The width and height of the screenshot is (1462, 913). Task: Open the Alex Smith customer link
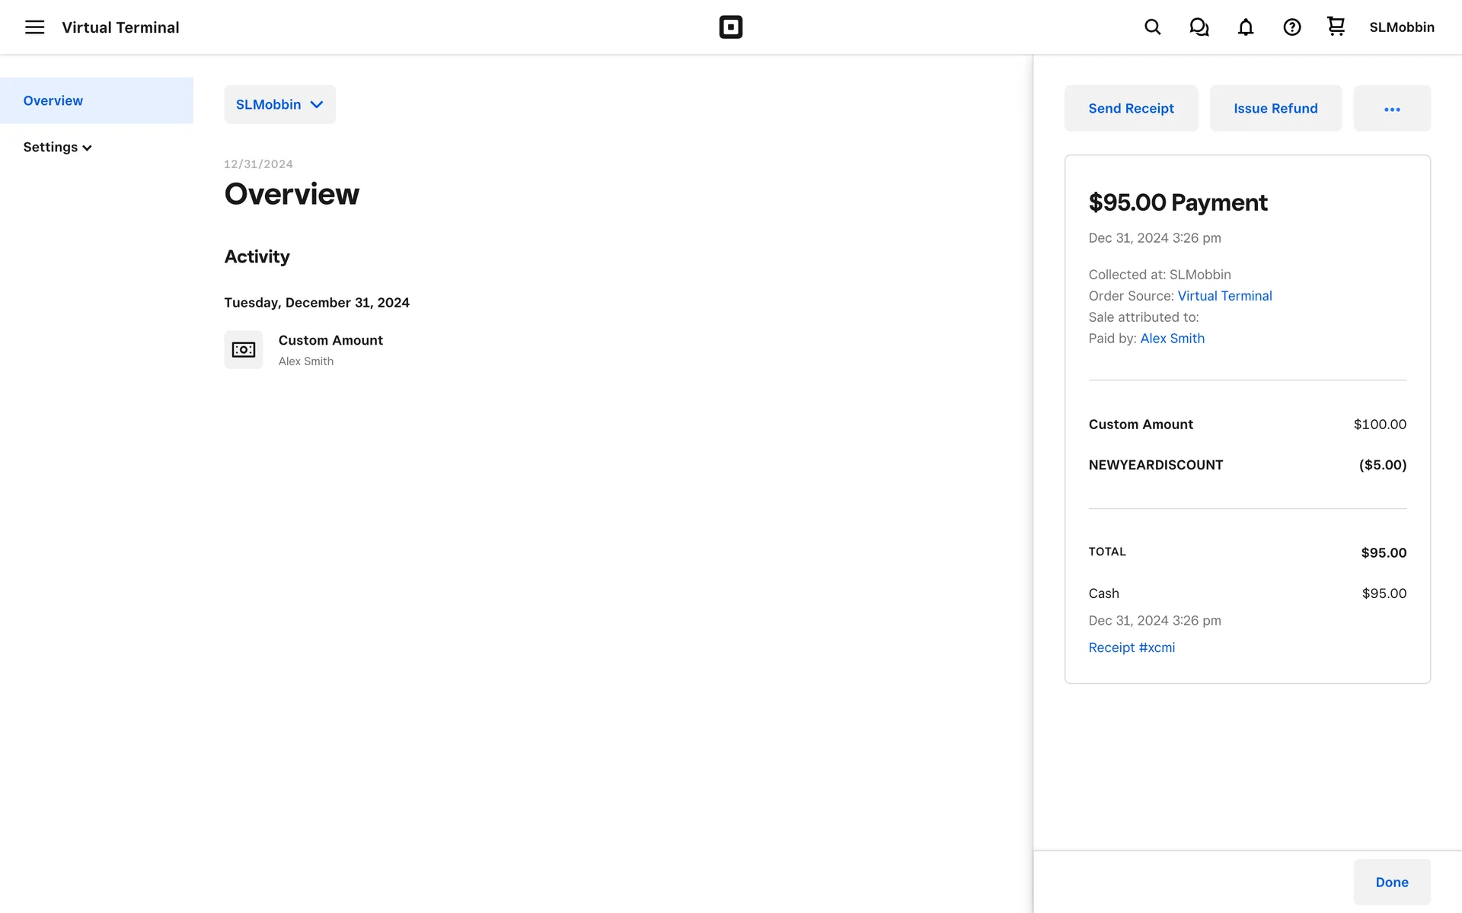tap(1172, 339)
